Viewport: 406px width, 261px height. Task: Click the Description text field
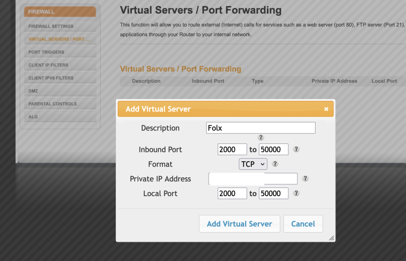[x=261, y=128]
